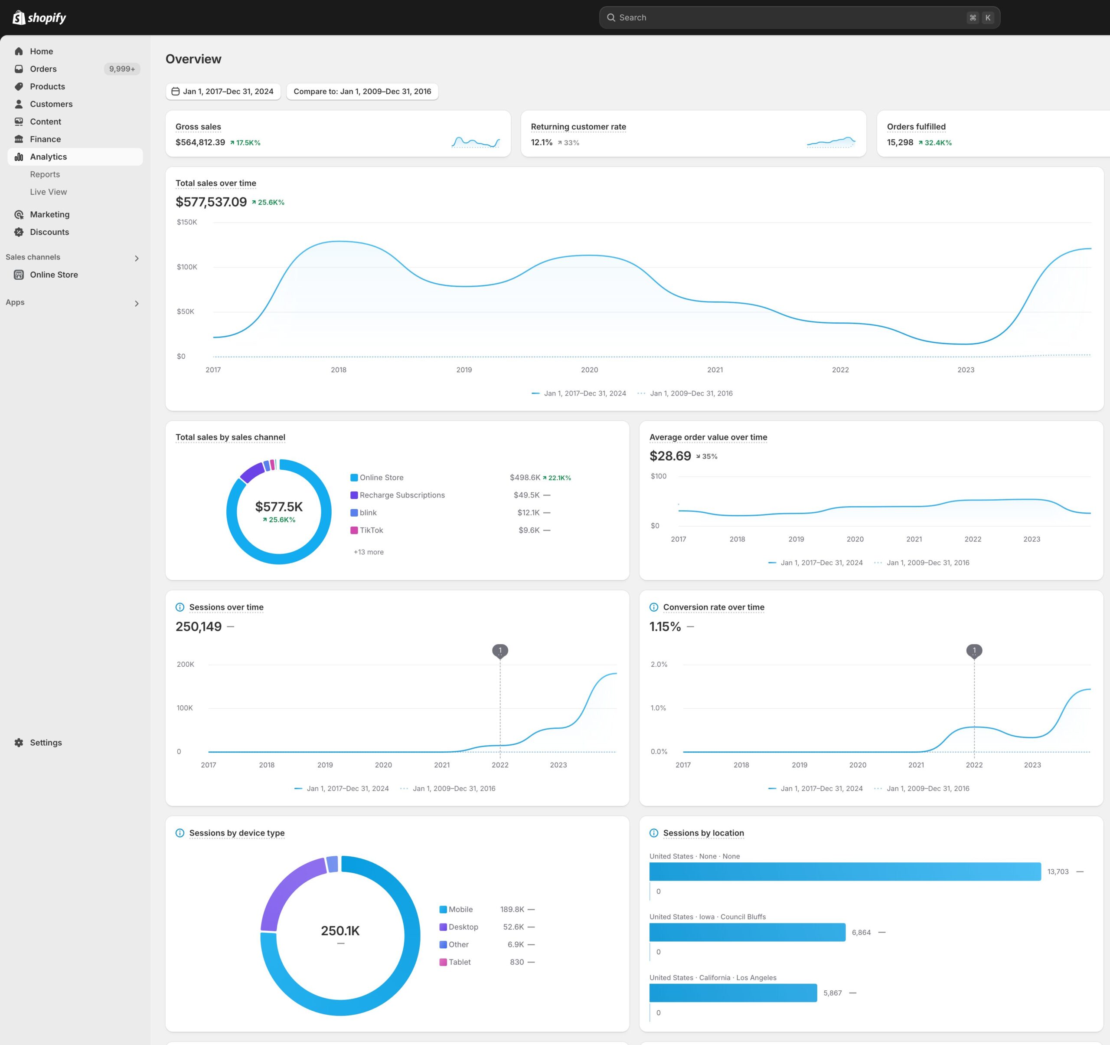The width and height of the screenshot is (1110, 1045).
Task: Click the annotation marker on Sessions chart
Action: pyautogui.click(x=500, y=651)
